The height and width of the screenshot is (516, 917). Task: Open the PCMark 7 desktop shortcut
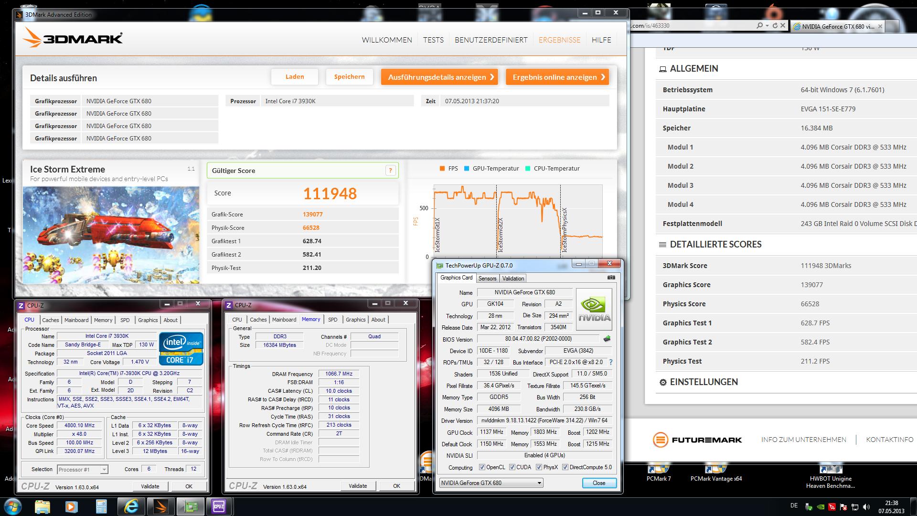coord(659,473)
